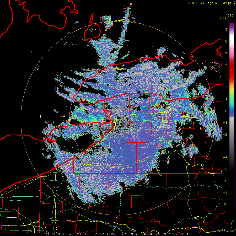Click the '5' value on the color scale
The width and height of the screenshot is (236, 236).
coord(226,53)
